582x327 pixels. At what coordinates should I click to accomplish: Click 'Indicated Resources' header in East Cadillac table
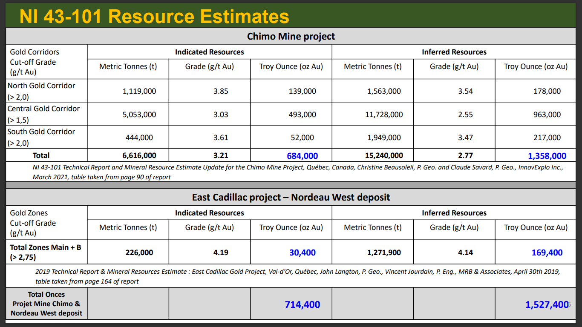(210, 213)
